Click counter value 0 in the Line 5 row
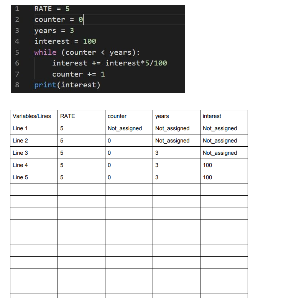Viewport: 281px width, 298px height. pos(109,177)
